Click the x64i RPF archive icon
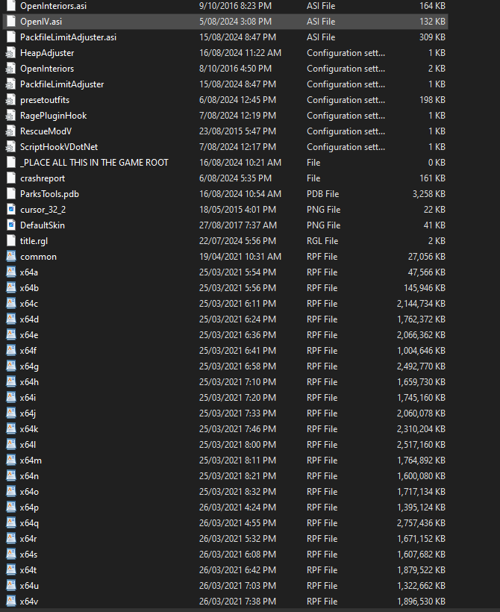The width and height of the screenshot is (500, 612). pos(11,397)
